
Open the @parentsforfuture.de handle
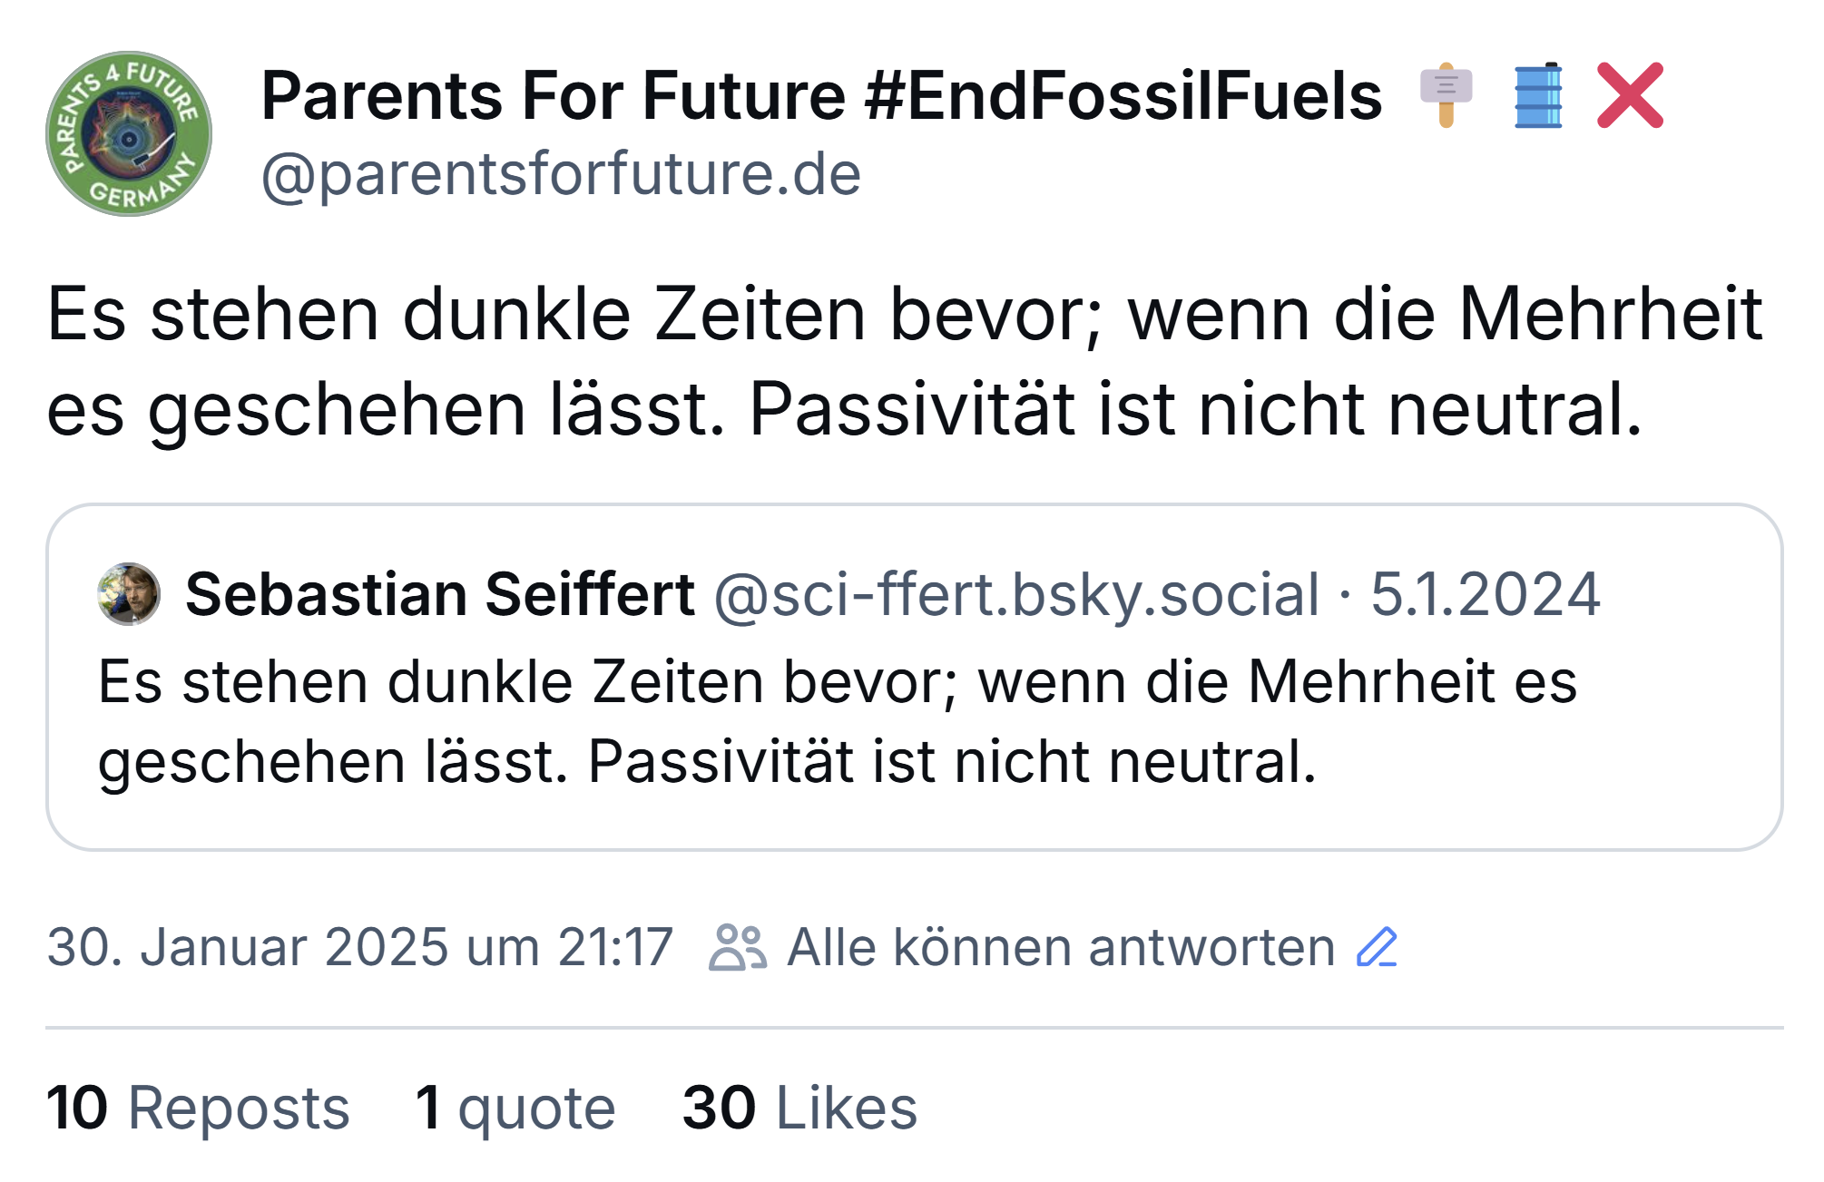[x=561, y=174]
